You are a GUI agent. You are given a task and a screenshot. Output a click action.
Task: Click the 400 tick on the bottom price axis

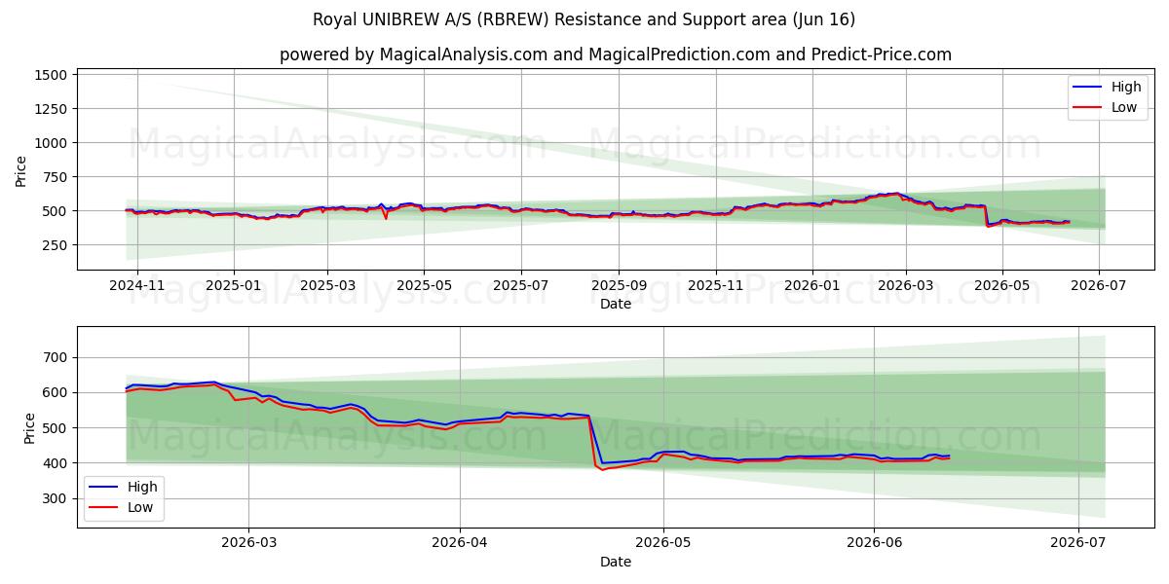tap(56, 463)
